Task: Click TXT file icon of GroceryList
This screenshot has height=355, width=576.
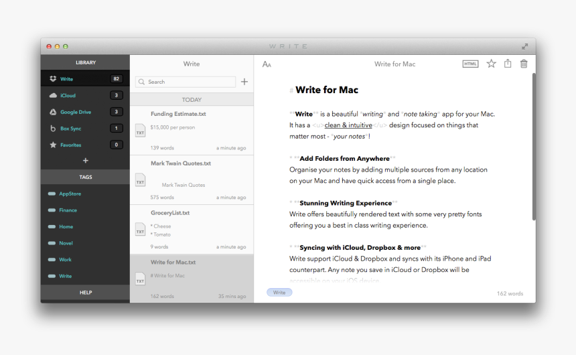Action: click(141, 229)
